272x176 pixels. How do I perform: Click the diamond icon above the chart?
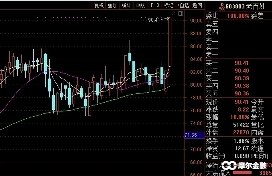click(173, 14)
